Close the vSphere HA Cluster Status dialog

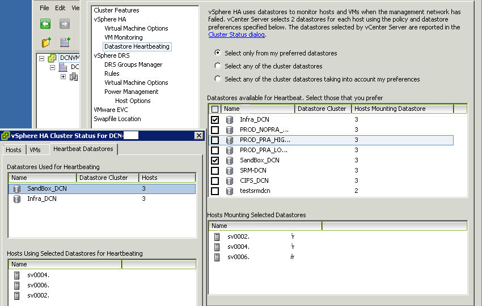point(199,136)
